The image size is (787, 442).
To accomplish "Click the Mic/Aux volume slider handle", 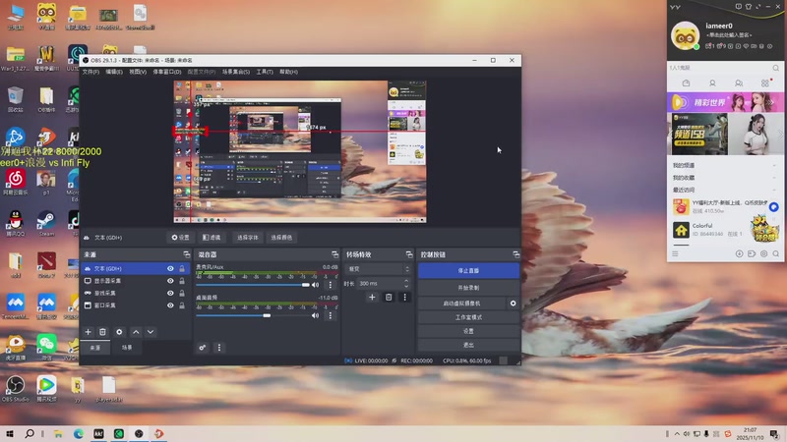I will click(x=306, y=285).
